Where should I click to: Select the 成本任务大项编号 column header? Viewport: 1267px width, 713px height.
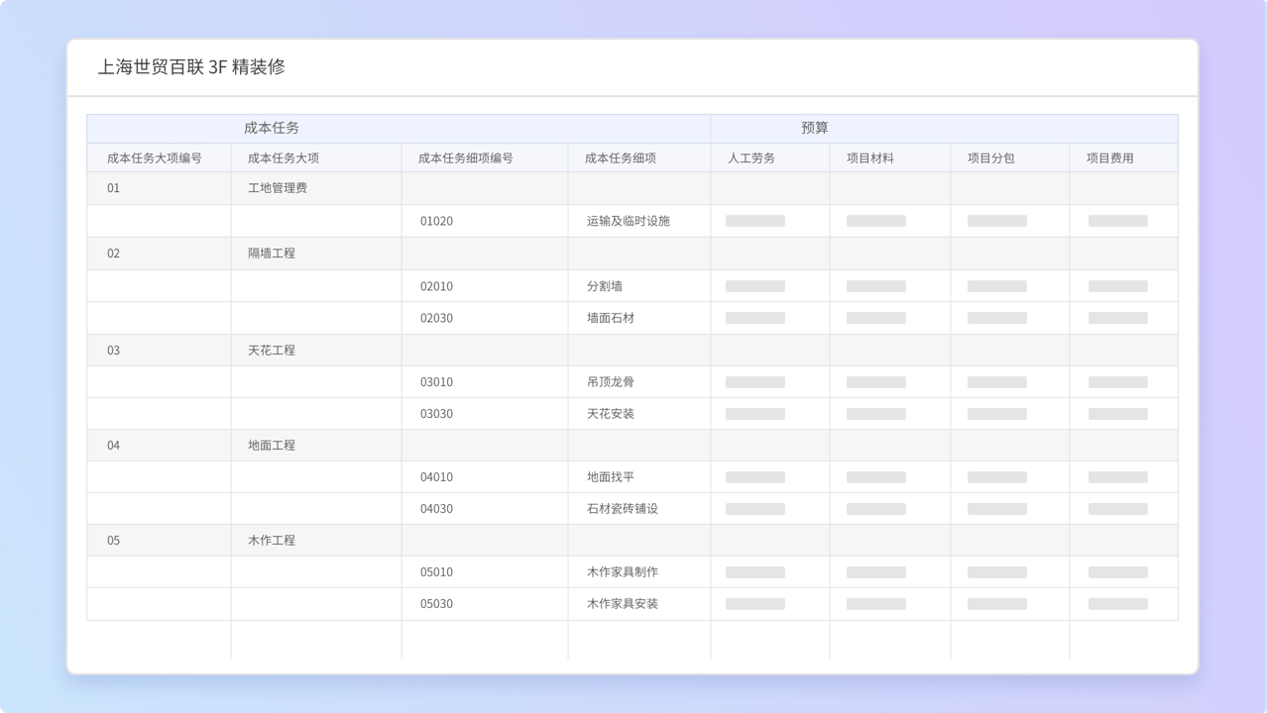[x=155, y=157]
